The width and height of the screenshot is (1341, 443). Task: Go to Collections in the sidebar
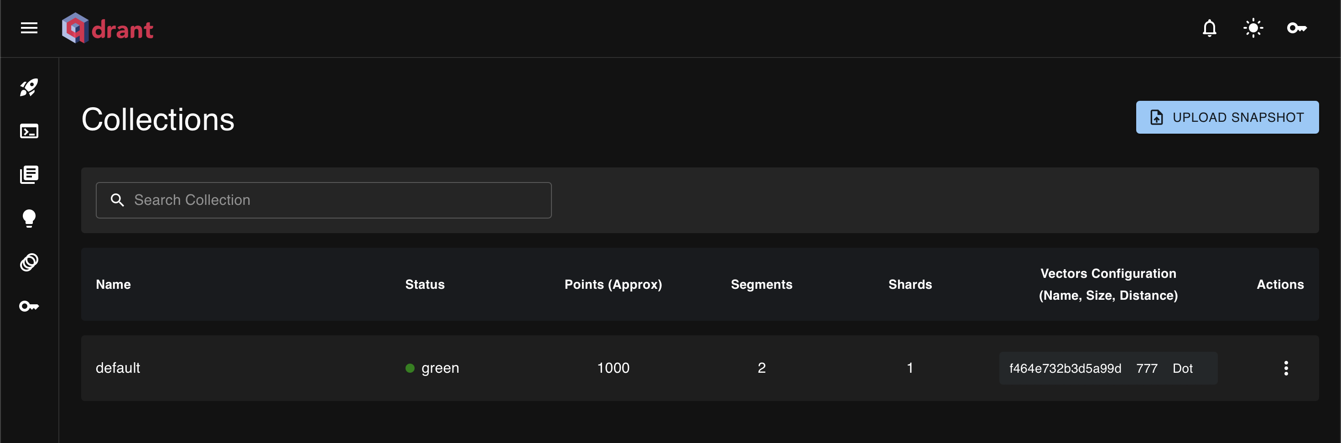29,175
